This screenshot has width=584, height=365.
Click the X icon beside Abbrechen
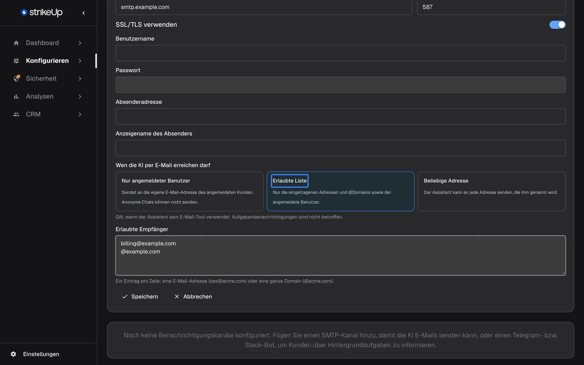point(177,297)
